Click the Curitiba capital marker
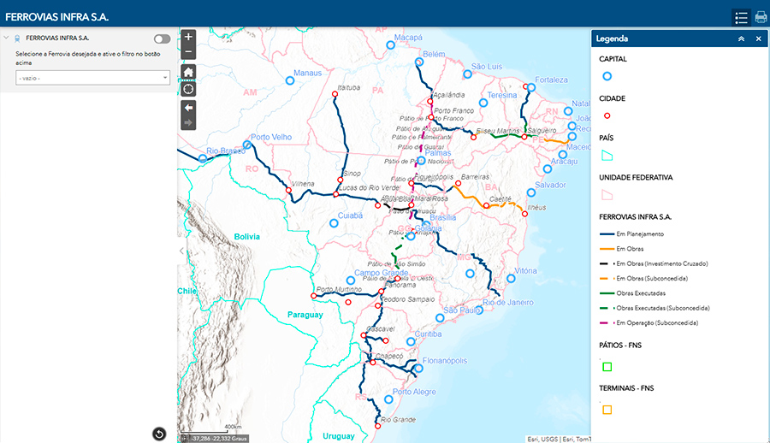 [x=411, y=341]
